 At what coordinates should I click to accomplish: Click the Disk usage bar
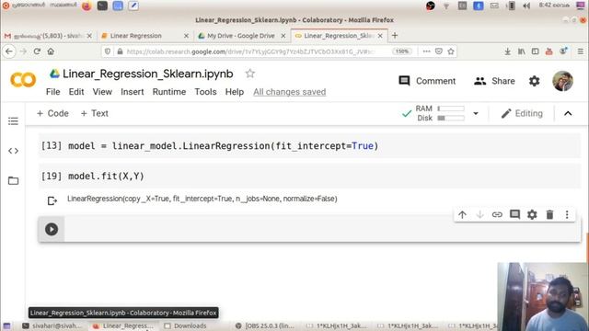point(451,119)
